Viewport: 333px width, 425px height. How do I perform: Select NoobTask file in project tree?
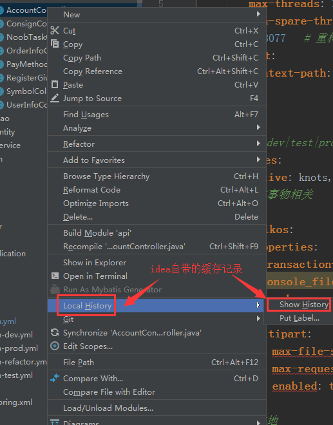[26, 37]
